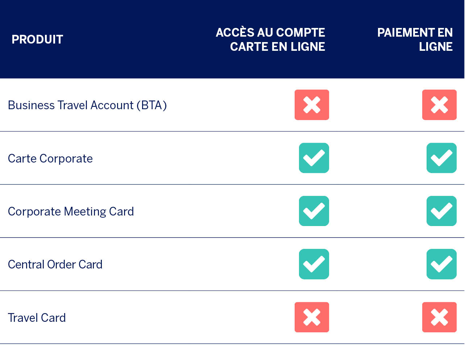Select the Central Order Card product name
Screen dimensions: 465x353
pyautogui.click(x=55, y=264)
